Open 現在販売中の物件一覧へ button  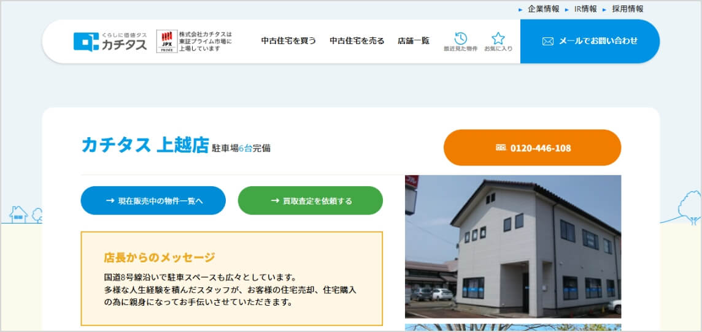click(153, 201)
